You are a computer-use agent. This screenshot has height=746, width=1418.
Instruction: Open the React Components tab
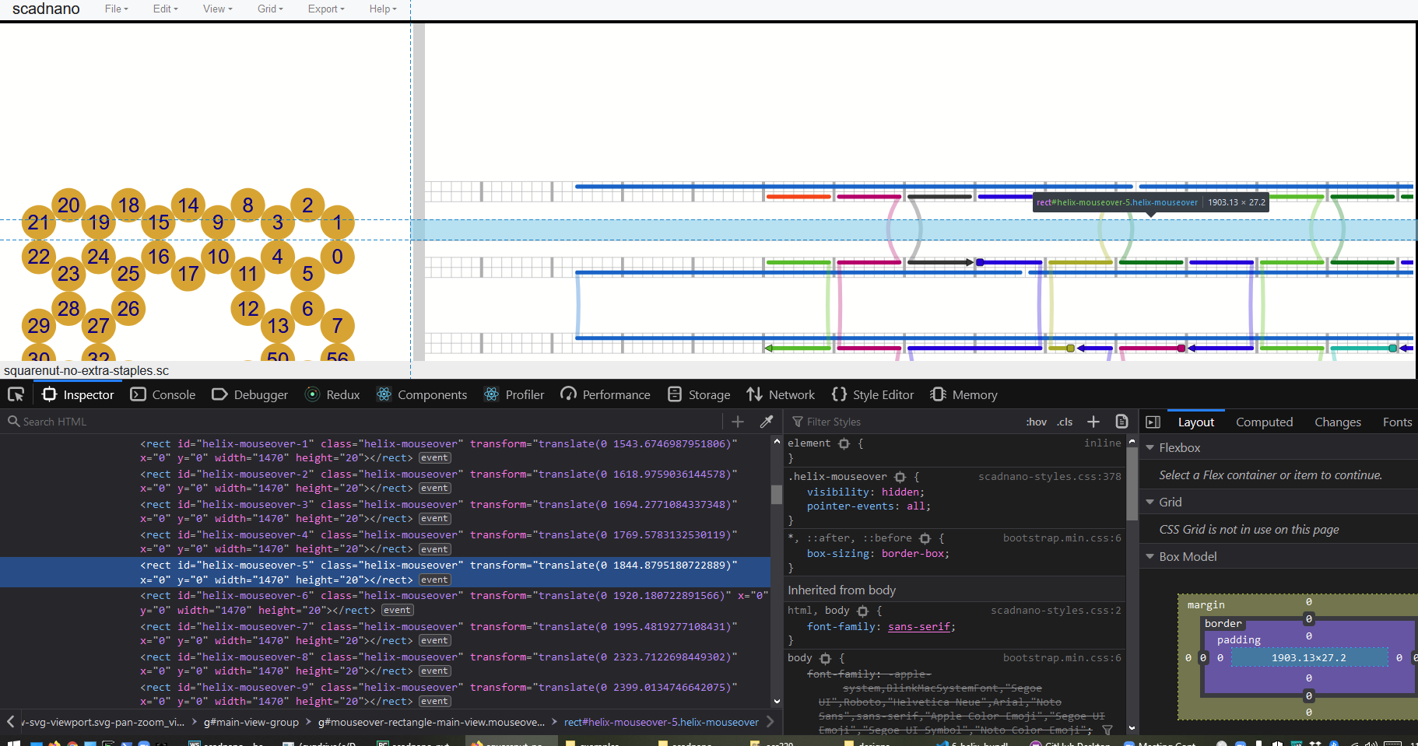click(x=422, y=394)
